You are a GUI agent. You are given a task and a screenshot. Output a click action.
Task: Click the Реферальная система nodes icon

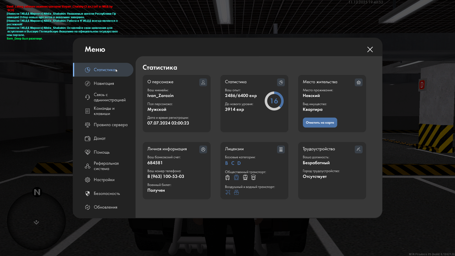point(87,166)
